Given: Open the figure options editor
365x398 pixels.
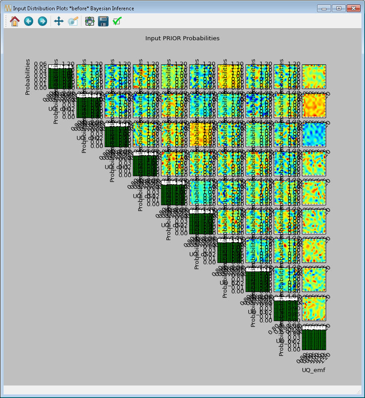Looking at the screenshot, I should pos(73,21).
